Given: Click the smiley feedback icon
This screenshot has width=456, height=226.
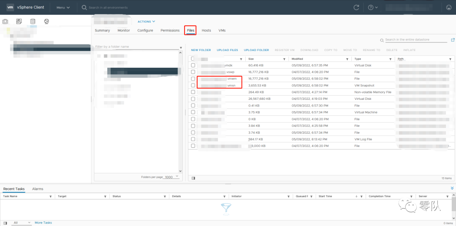Looking at the screenshot, I should coord(449,8).
